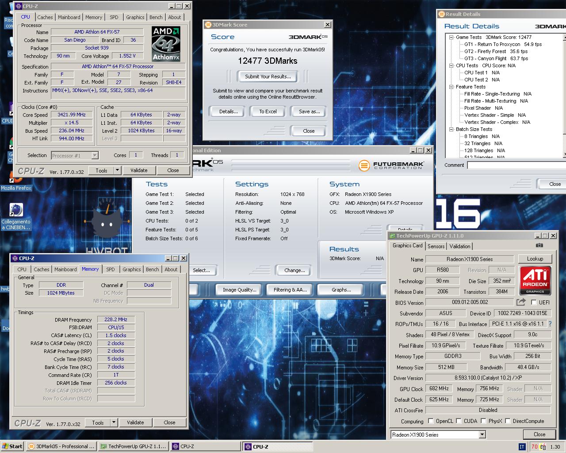Click the Filtering & AA button
This screenshot has height=453, width=566.
290,290
